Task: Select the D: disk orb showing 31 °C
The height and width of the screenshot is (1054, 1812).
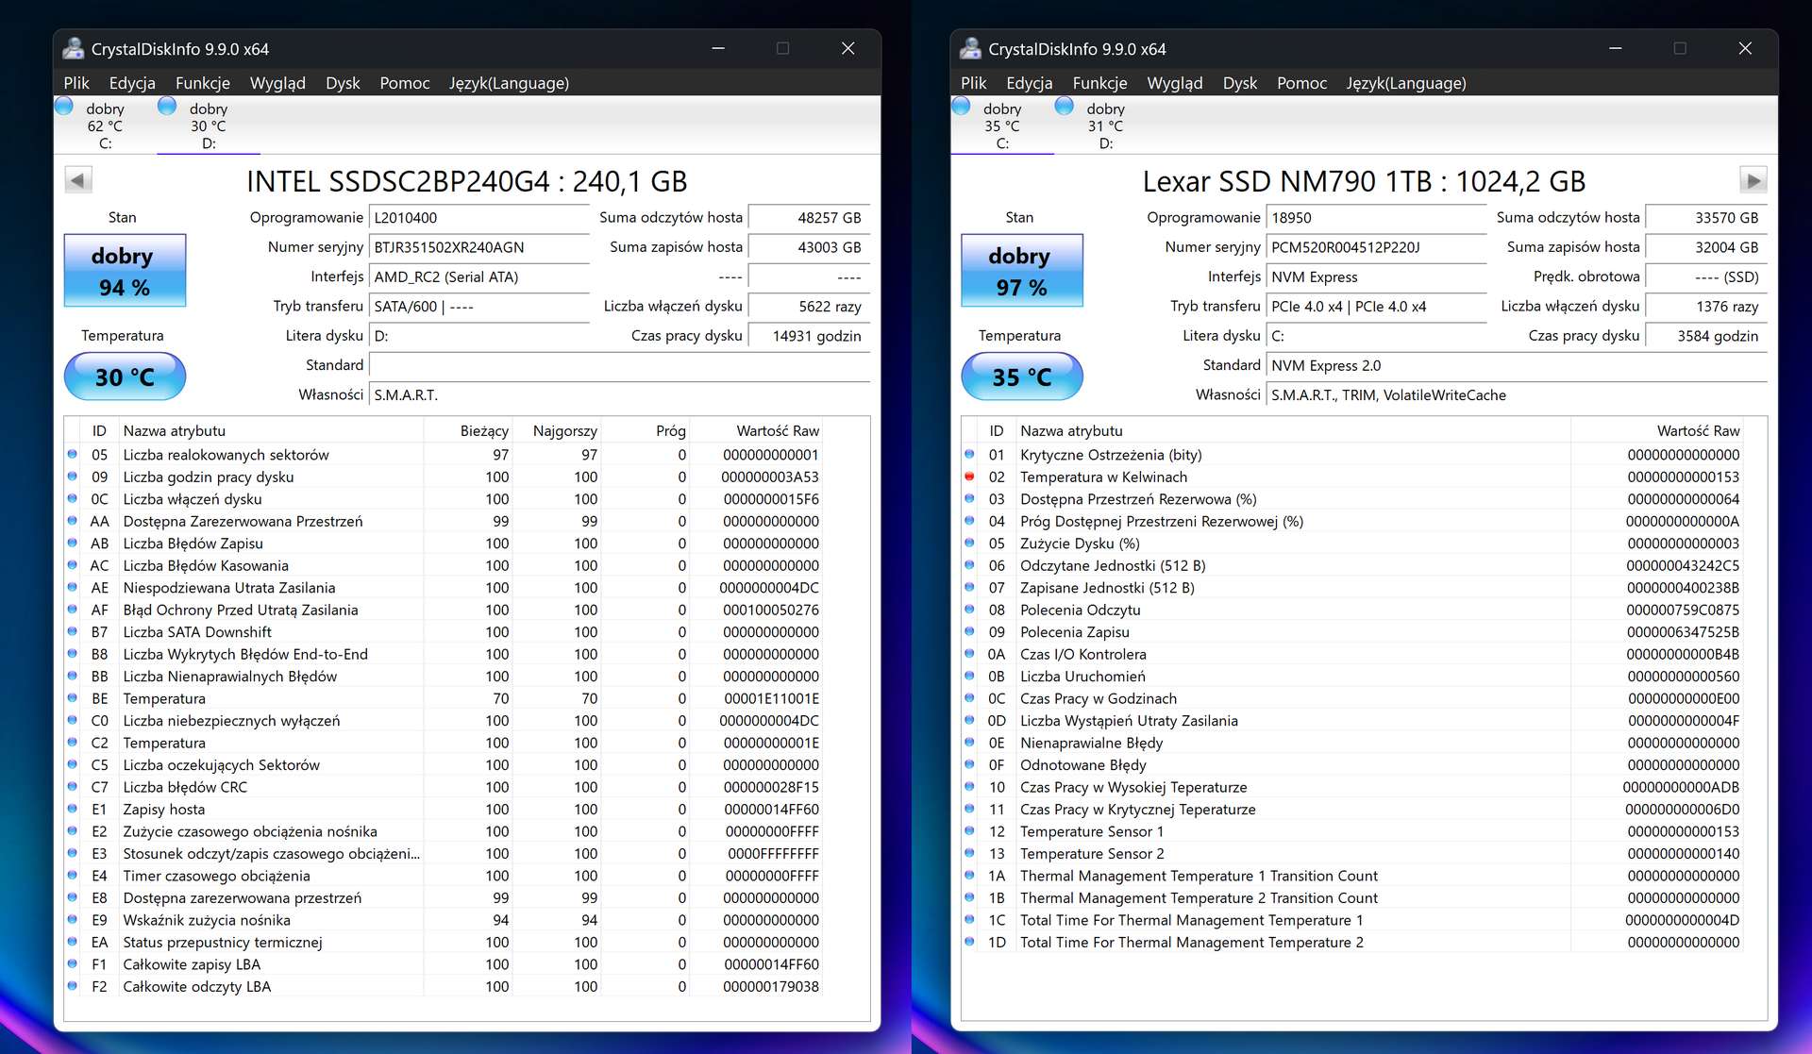Action: coord(1064,107)
